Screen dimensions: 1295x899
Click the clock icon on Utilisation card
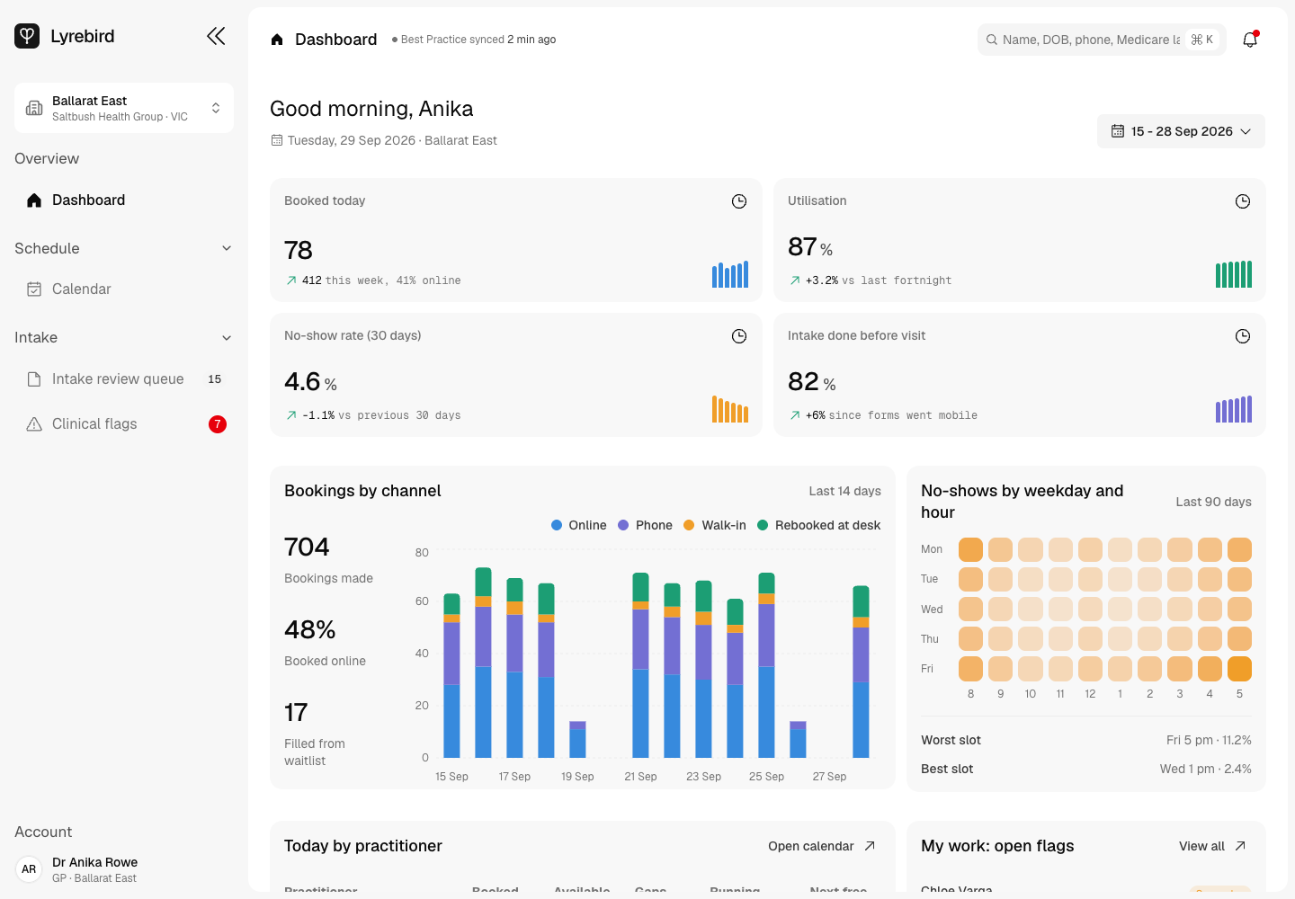click(1243, 201)
